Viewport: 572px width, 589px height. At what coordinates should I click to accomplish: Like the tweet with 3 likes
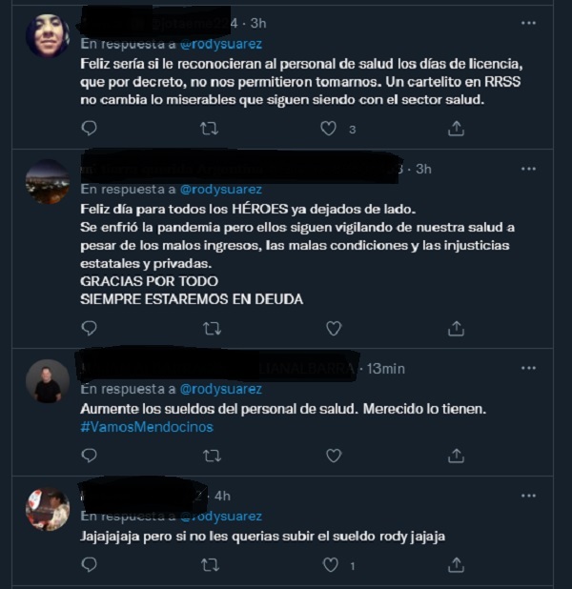point(329,129)
